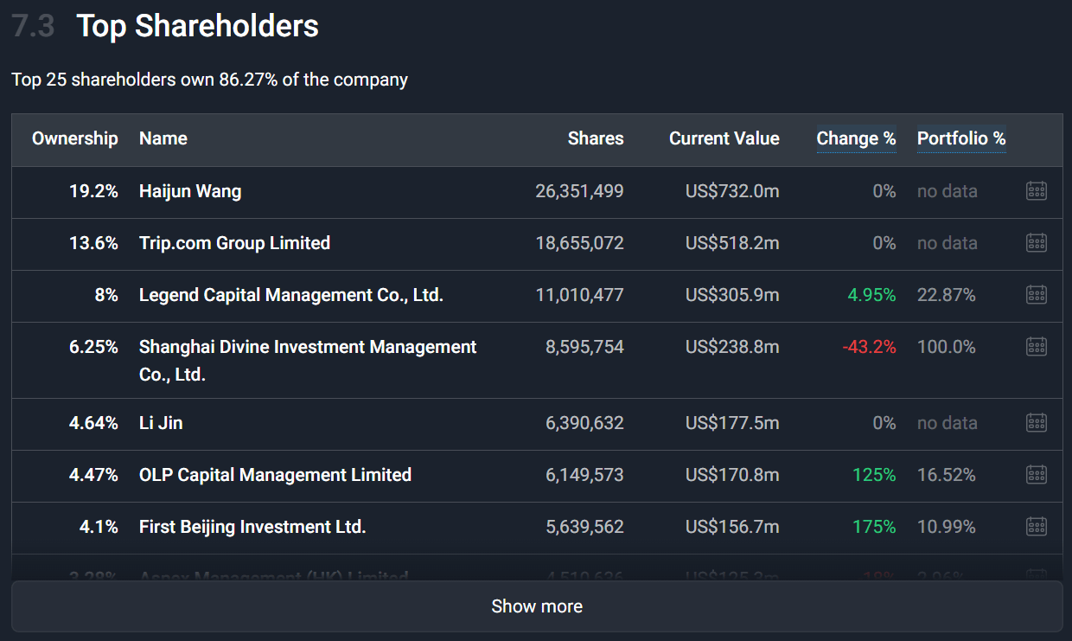Click the -43.2% change value

click(x=869, y=347)
